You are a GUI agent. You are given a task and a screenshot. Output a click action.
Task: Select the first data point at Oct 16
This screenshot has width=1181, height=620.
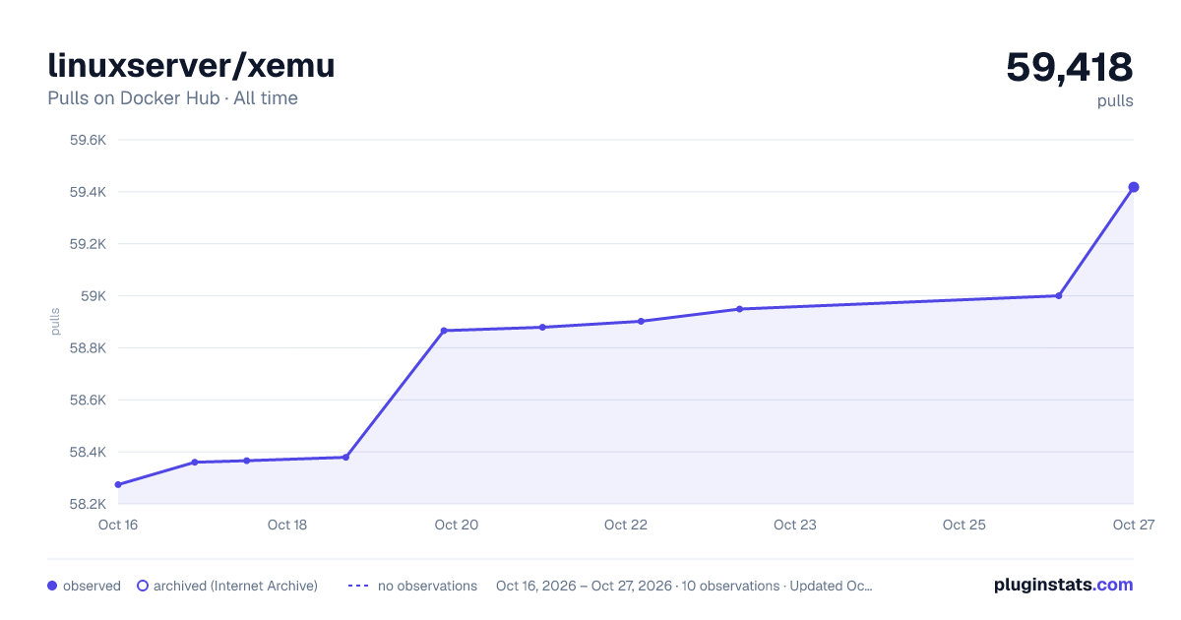pyautogui.click(x=118, y=484)
